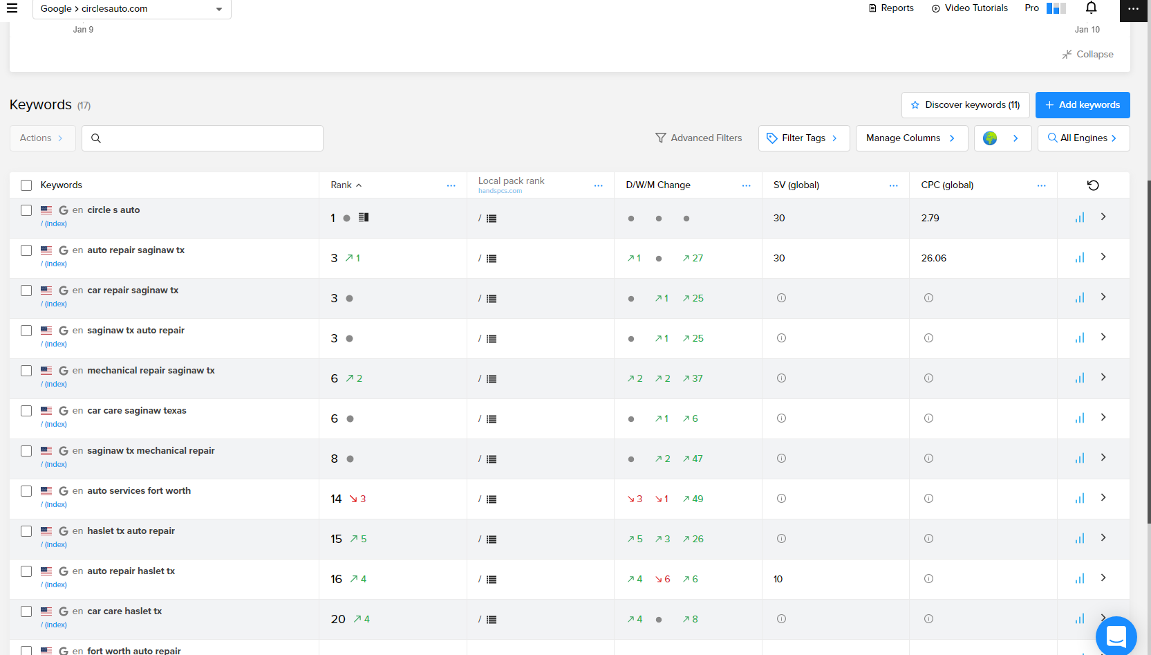Open the three-dots more options menu
1151x655 pixels.
coord(1133,9)
